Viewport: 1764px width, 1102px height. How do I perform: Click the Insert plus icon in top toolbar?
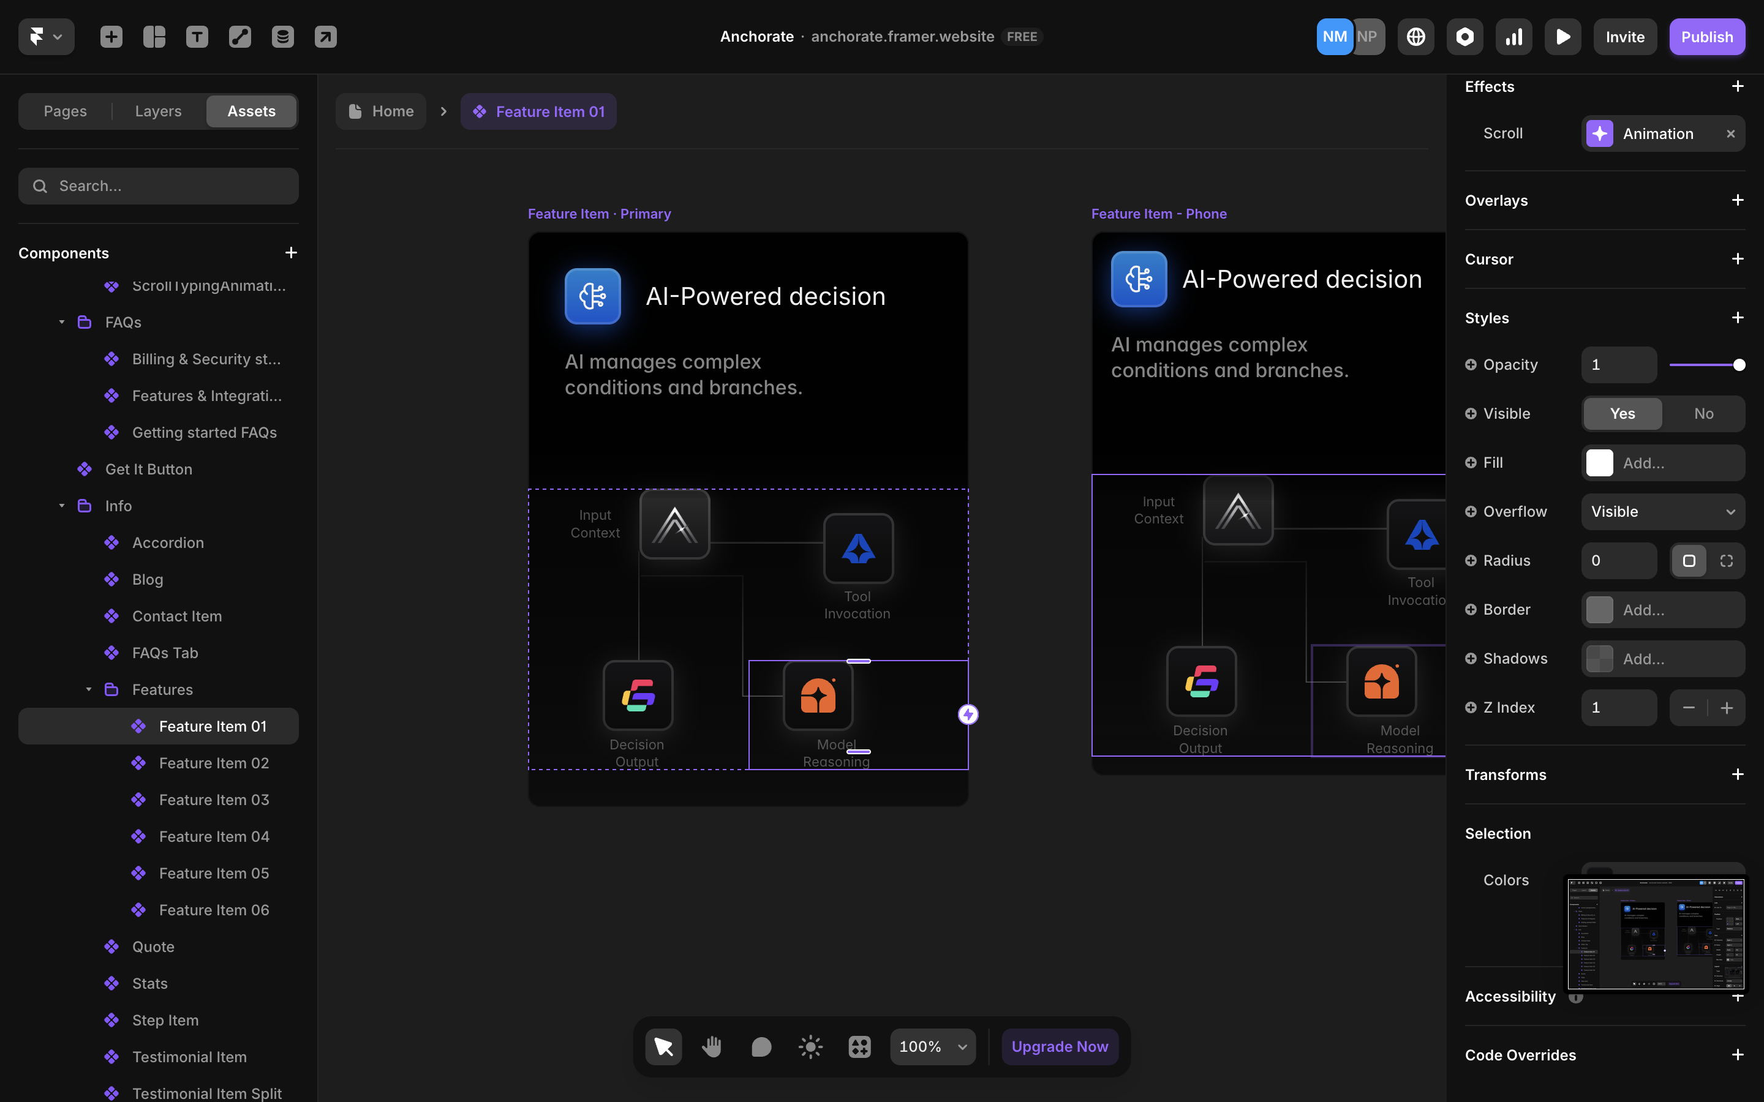[x=111, y=37]
